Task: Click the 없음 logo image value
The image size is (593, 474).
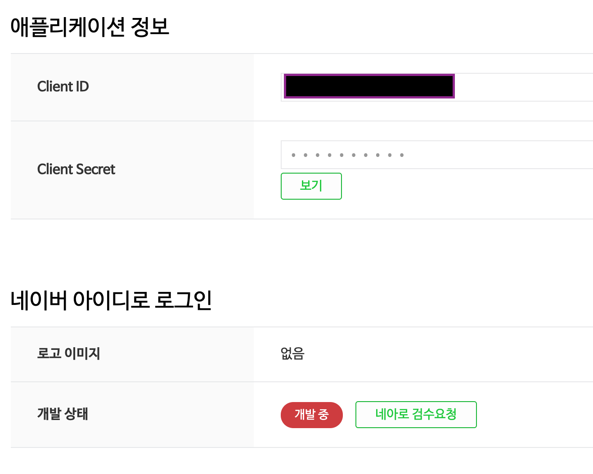Action: click(x=292, y=354)
